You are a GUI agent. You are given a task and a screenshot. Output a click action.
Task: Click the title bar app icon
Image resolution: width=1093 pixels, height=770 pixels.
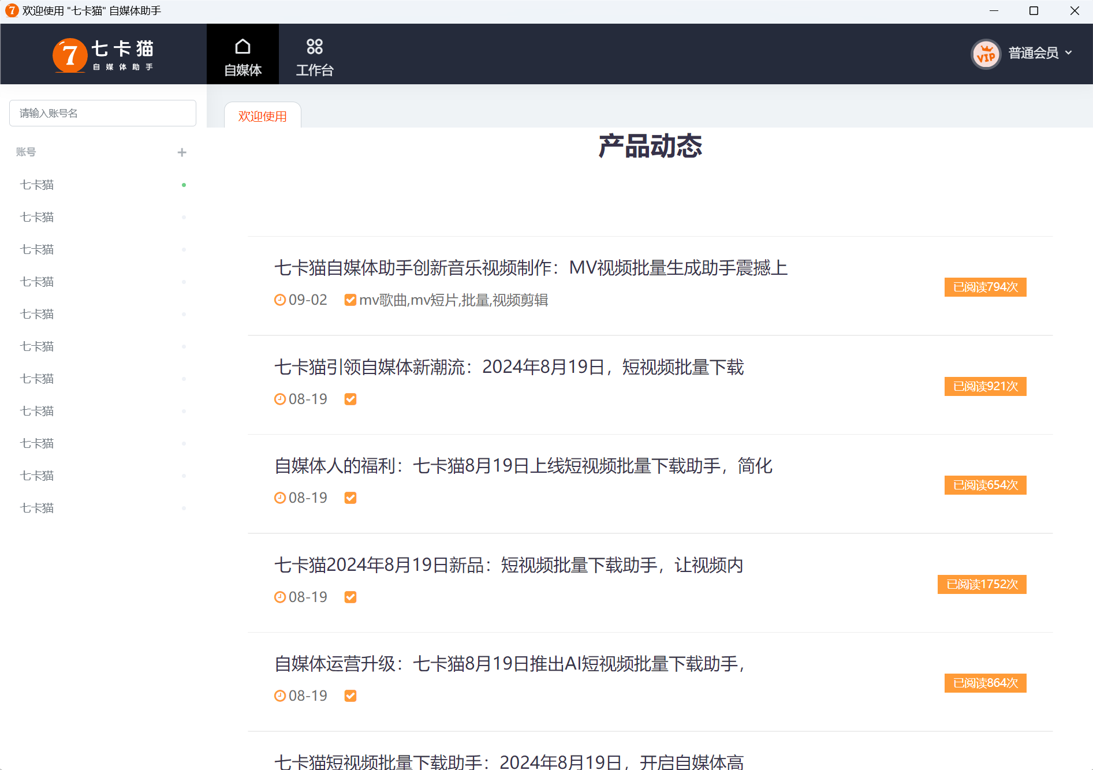click(12, 10)
